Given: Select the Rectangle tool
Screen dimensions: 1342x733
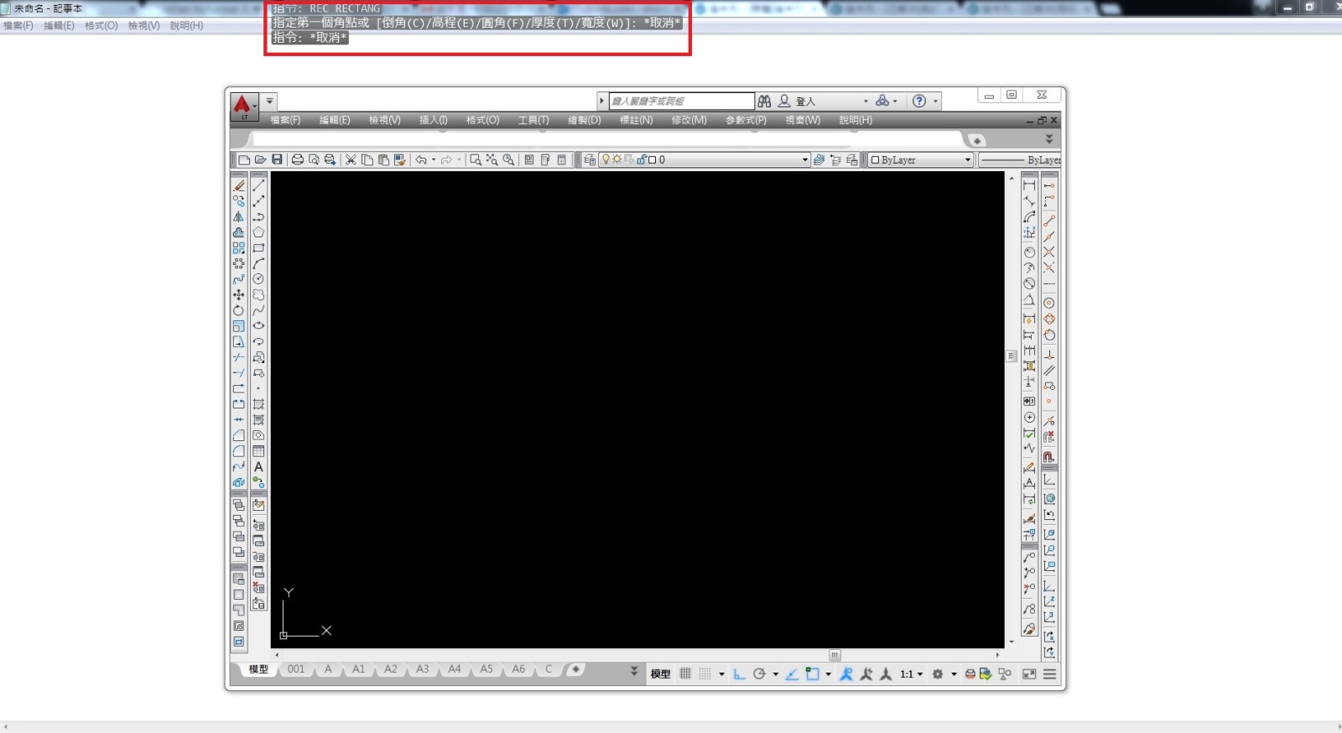Looking at the screenshot, I should coord(258,248).
